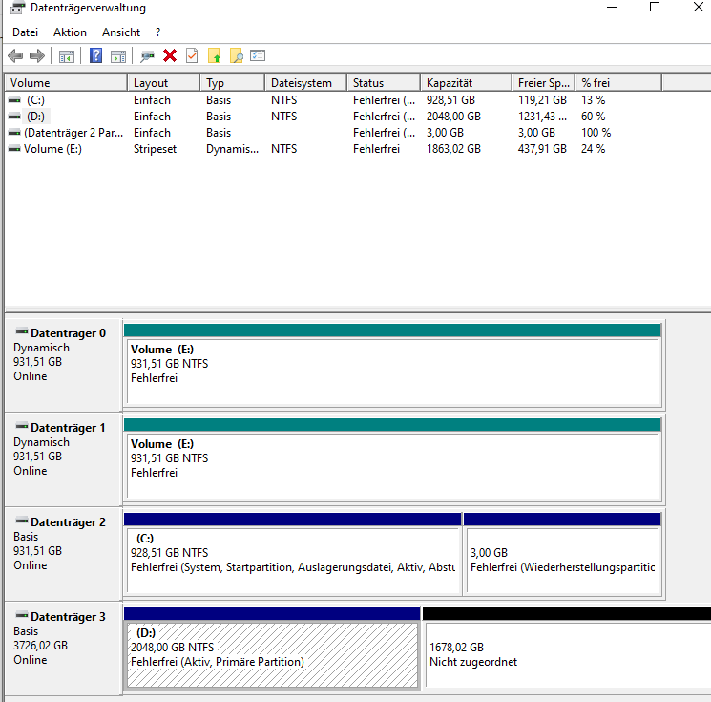The width and height of the screenshot is (711, 702).
Task: Click the Datenträgerverwaltung title bar icon
Action: (17, 8)
